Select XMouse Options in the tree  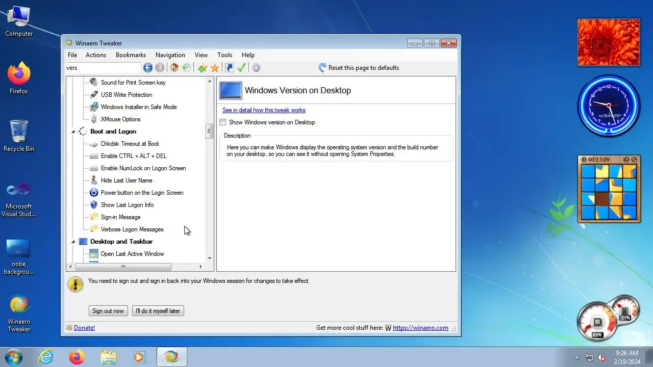tap(120, 119)
